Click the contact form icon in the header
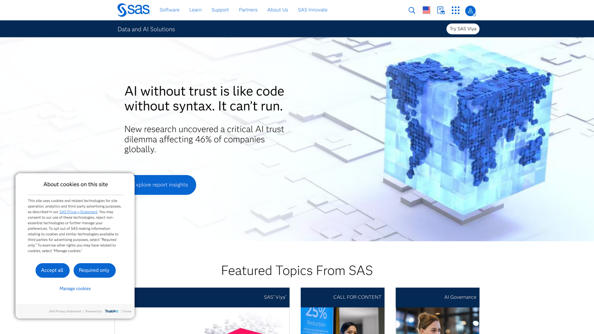Image resolution: width=594 pixels, height=334 pixels. [x=441, y=10]
